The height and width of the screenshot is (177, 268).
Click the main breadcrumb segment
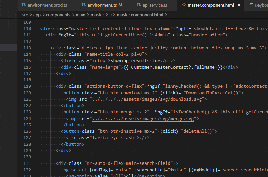click(80, 15)
